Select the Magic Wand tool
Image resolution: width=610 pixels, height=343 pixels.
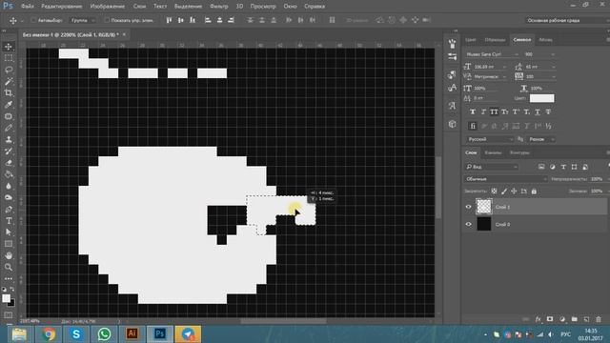point(9,81)
